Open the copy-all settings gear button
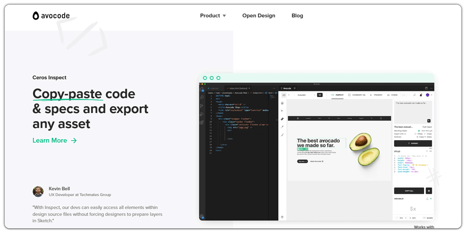The image size is (466, 233). [x=429, y=191]
